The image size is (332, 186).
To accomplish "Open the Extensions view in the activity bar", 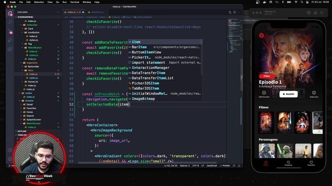I will pyautogui.click(x=10, y=50).
